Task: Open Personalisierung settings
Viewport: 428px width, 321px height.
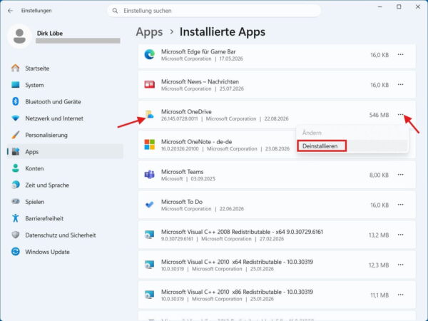Action: pos(46,135)
